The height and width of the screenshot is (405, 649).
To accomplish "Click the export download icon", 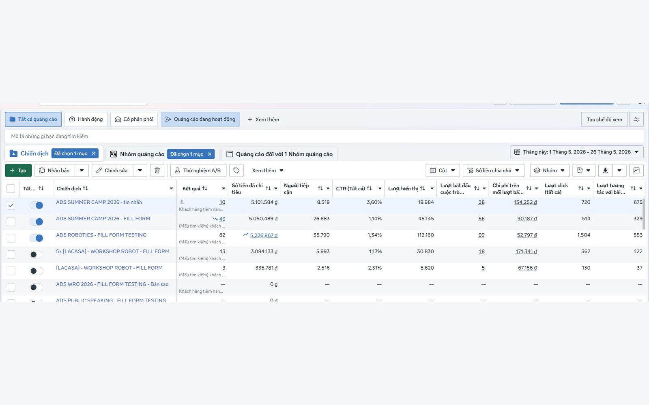I will [605, 171].
